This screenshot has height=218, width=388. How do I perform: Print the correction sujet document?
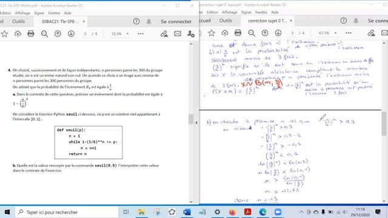[x=238, y=33]
